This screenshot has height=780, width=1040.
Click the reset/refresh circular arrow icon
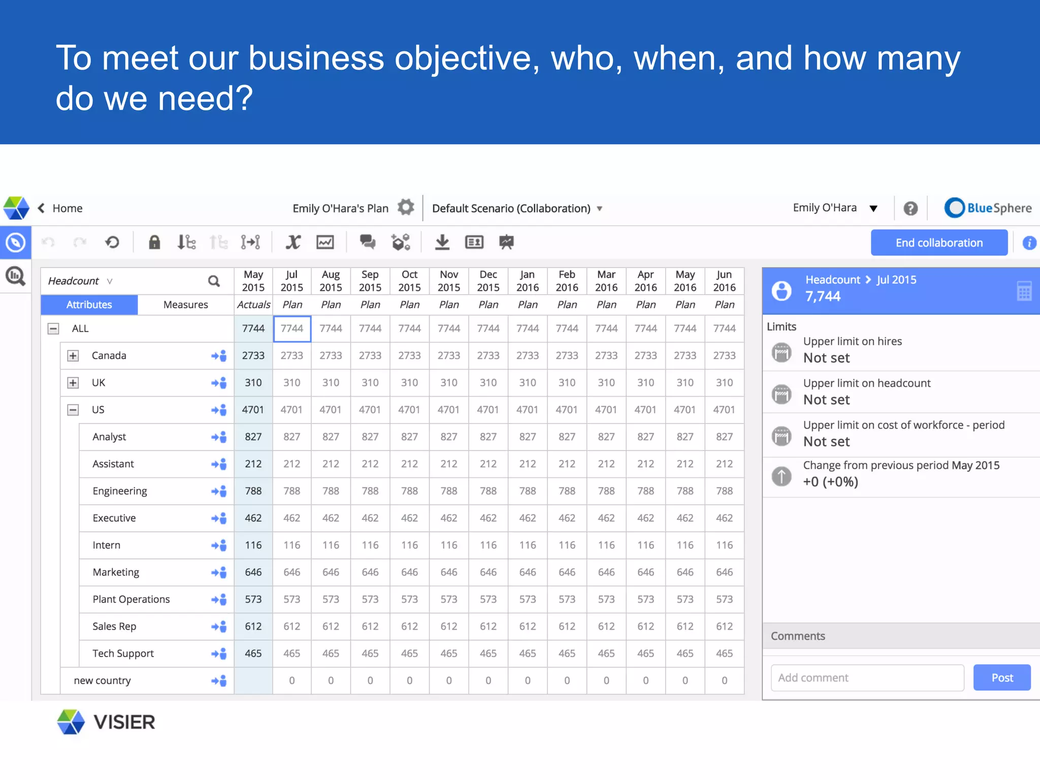click(112, 242)
